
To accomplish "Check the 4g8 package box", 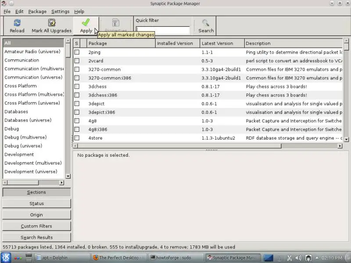I will (77, 121).
